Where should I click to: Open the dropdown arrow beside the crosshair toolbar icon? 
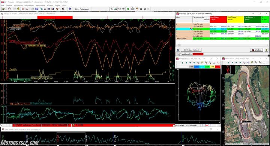point(12,9)
